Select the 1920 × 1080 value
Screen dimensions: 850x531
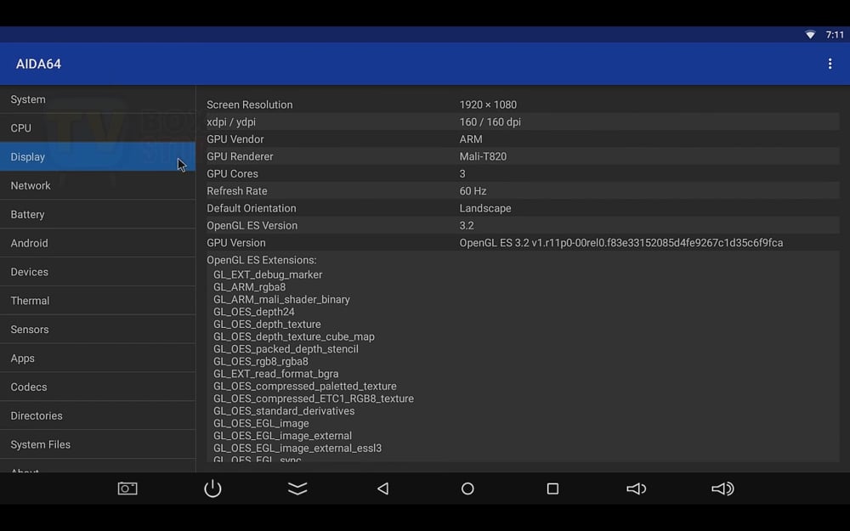488,105
